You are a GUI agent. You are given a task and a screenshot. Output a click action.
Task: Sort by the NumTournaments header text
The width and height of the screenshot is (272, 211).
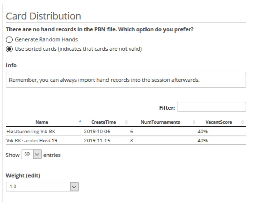pos(160,122)
